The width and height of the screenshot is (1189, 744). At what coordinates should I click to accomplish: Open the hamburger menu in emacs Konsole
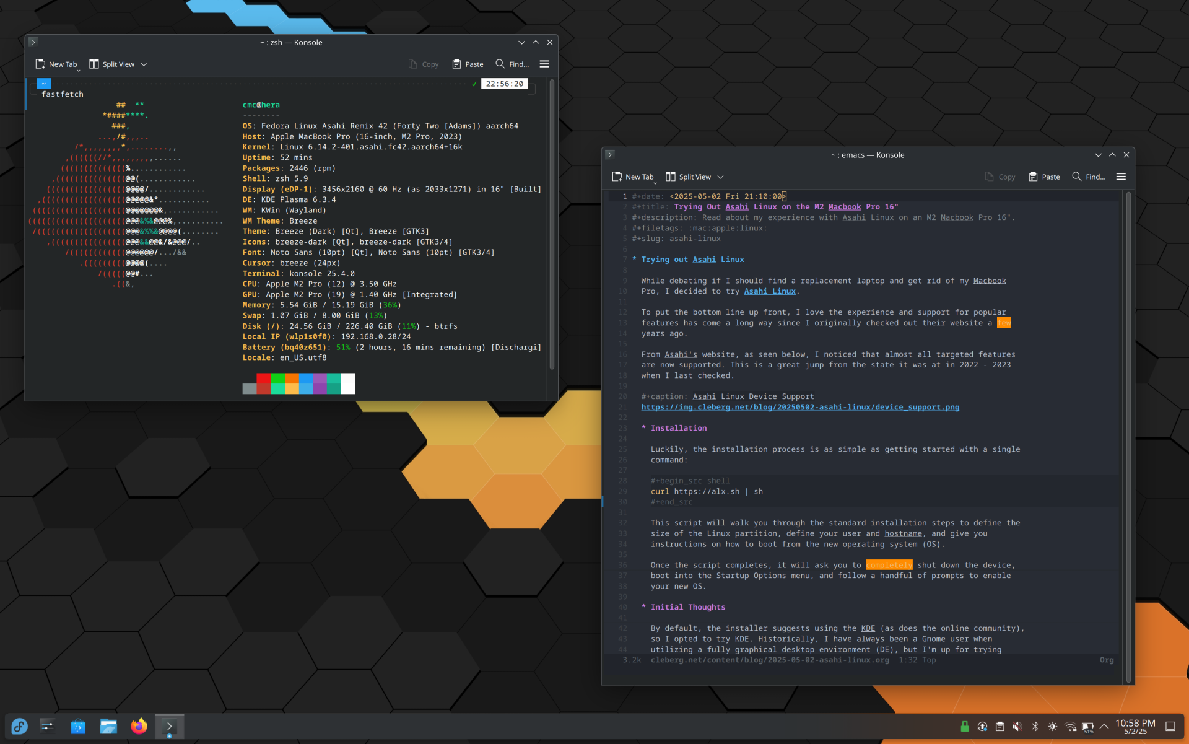1121,177
